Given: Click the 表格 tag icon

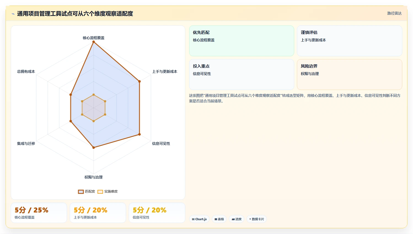Looking at the screenshot, I should pos(216,219).
